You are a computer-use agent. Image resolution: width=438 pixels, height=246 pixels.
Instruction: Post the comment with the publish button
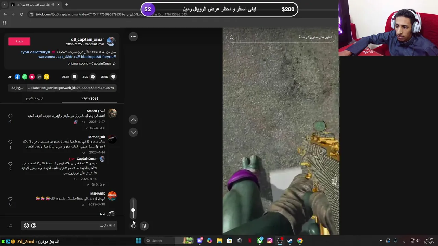[10, 225]
